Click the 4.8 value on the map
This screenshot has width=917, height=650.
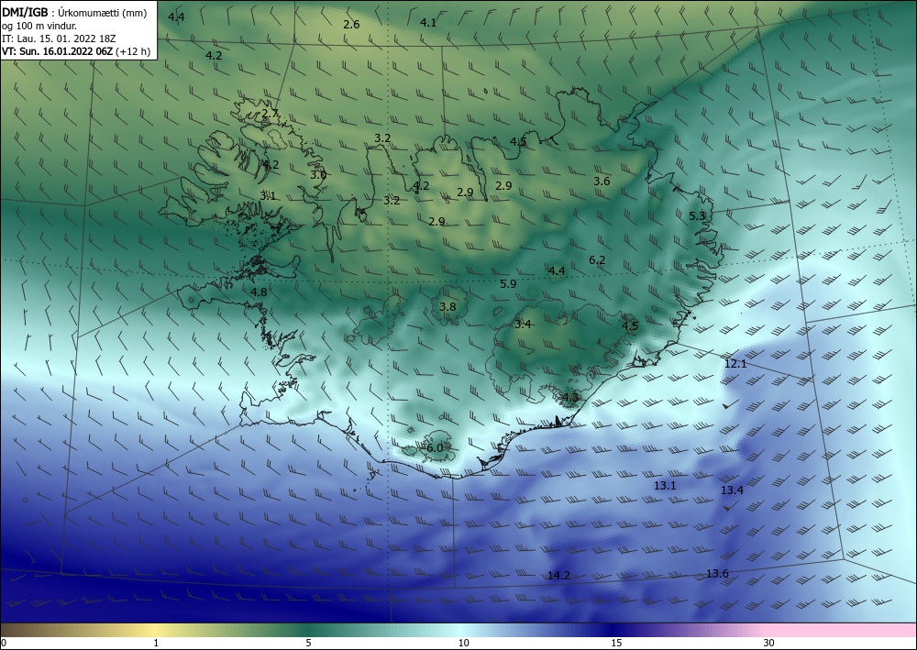click(x=259, y=292)
